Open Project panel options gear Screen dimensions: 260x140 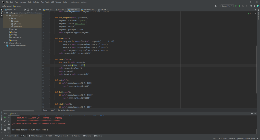pos(36,10)
